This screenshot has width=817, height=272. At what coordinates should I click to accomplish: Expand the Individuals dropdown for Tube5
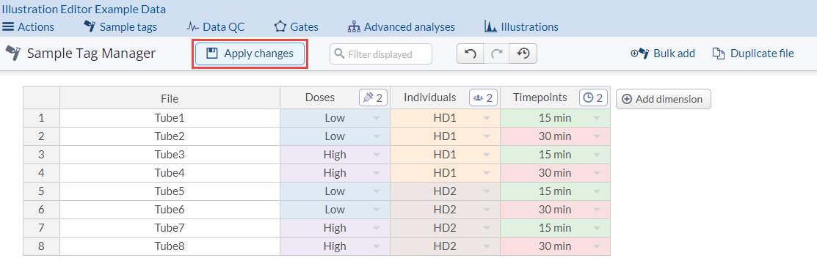[487, 191]
